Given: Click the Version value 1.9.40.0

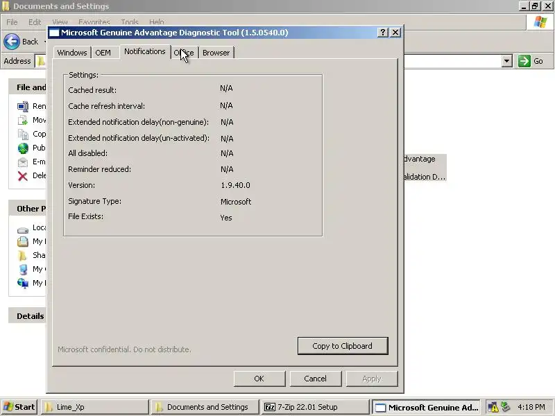Looking at the screenshot, I should point(235,185).
